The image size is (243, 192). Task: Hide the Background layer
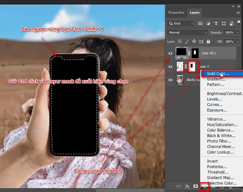(171, 80)
